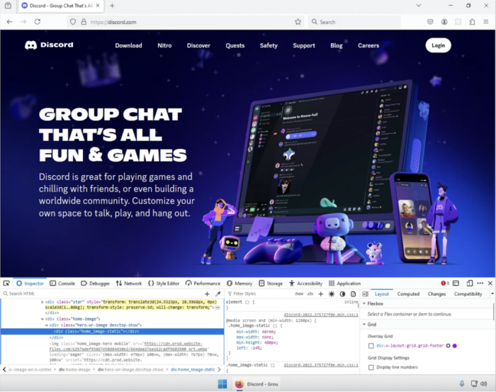Toggle light color scheme simulation sun icon
Image resolution: width=496 pixels, height=392 pixels.
click(x=332, y=294)
